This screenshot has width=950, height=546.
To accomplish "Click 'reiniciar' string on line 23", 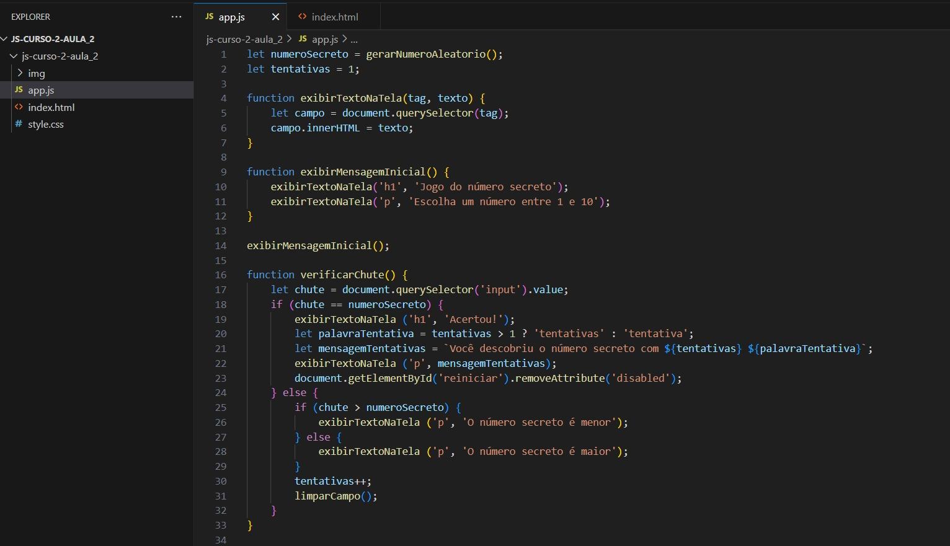I will tap(470, 378).
